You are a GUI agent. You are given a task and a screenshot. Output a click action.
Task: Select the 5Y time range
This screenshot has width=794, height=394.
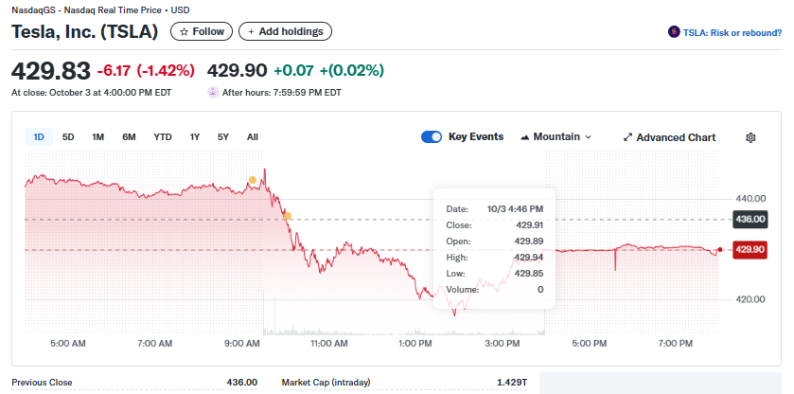click(x=223, y=137)
